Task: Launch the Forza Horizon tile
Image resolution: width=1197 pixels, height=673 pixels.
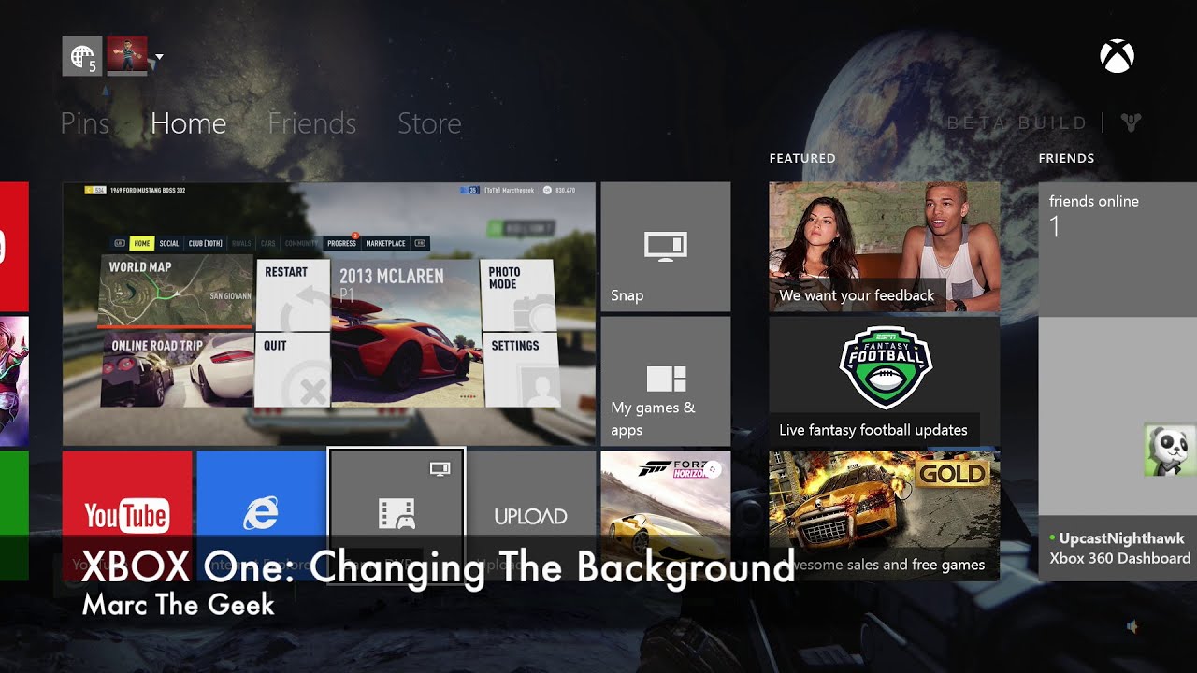Action: (665, 515)
